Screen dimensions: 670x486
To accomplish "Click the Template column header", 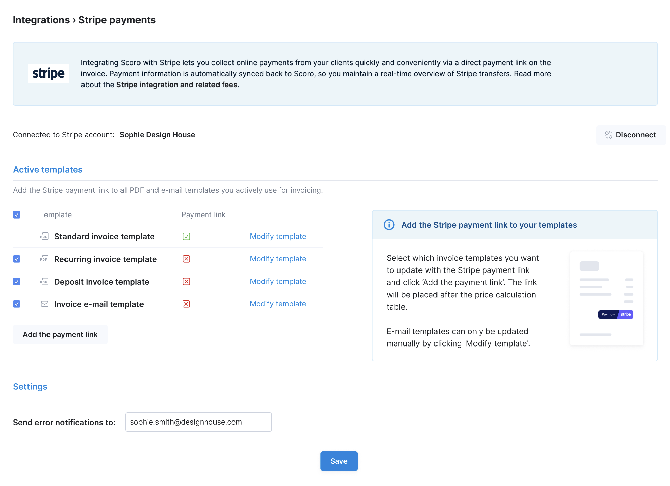I will coord(56,215).
